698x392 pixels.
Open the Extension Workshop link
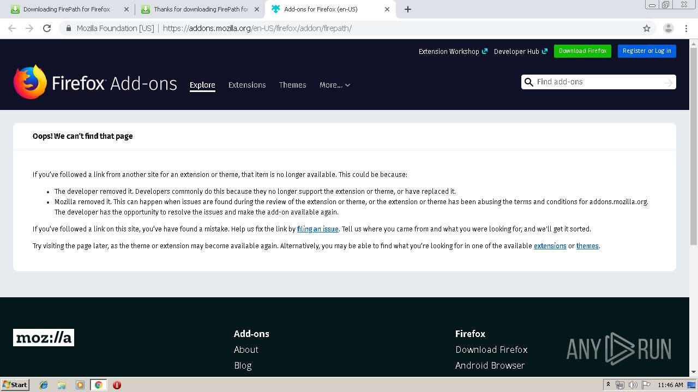[453, 51]
